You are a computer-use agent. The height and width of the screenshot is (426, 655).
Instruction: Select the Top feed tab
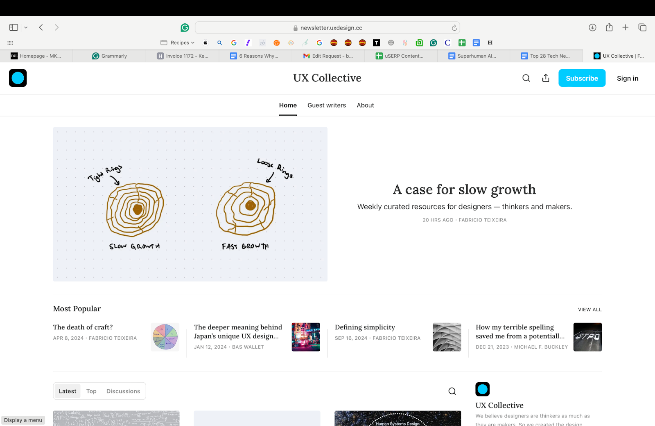point(91,391)
